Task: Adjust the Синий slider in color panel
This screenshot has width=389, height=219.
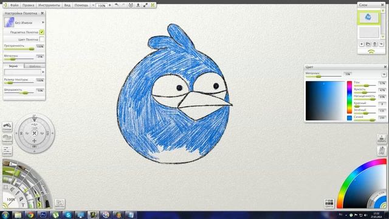Action: point(365,120)
